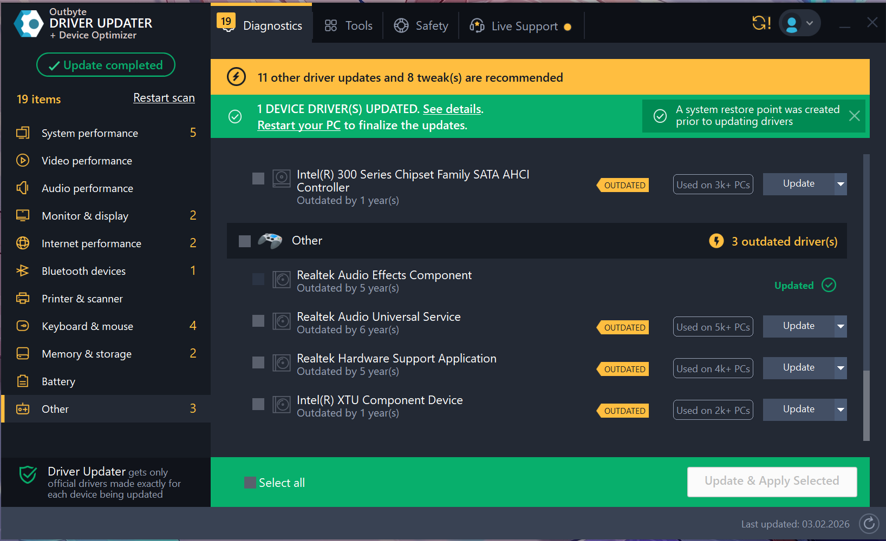Open Update dropdown arrow for Realtek Hardware Support
Viewport: 886px width, 541px height.
pyautogui.click(x=840, y=368)
